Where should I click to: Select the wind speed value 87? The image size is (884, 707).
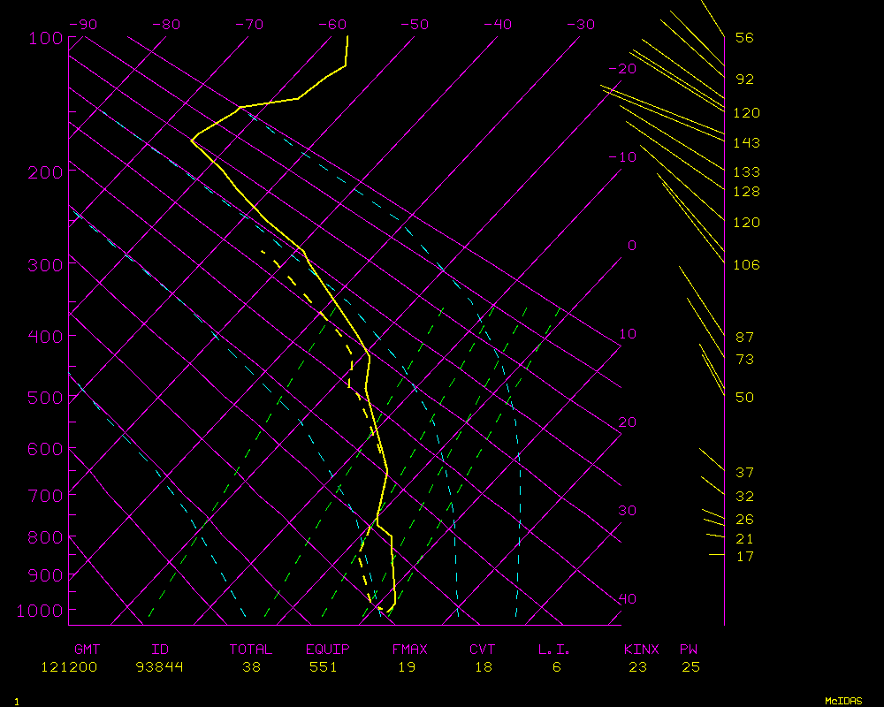tap(744, 338)
